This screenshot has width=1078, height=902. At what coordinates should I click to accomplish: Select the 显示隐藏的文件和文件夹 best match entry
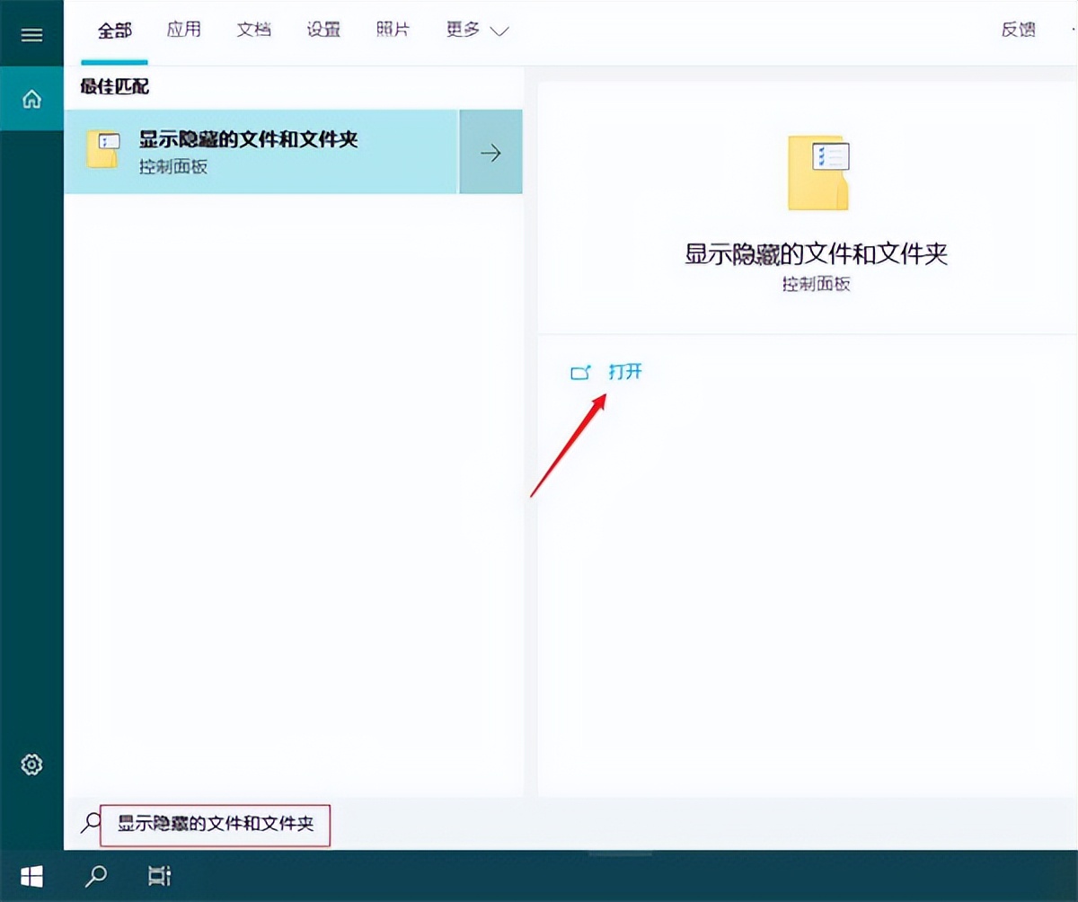tap(247, 139)
